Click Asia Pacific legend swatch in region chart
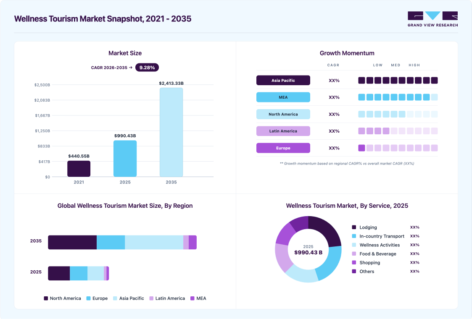 pyautogui.click(x=115, y=298)
